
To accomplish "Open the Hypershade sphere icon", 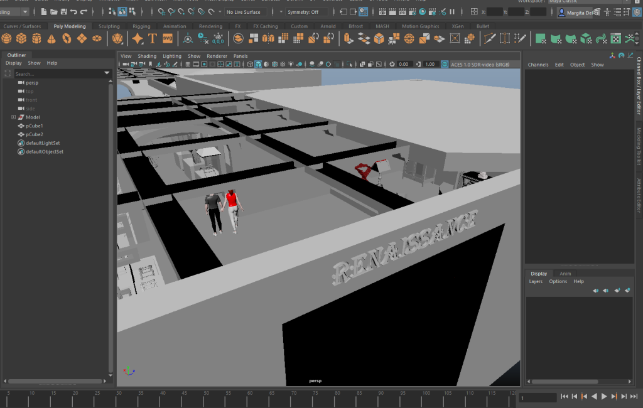I will click(422, 12).
